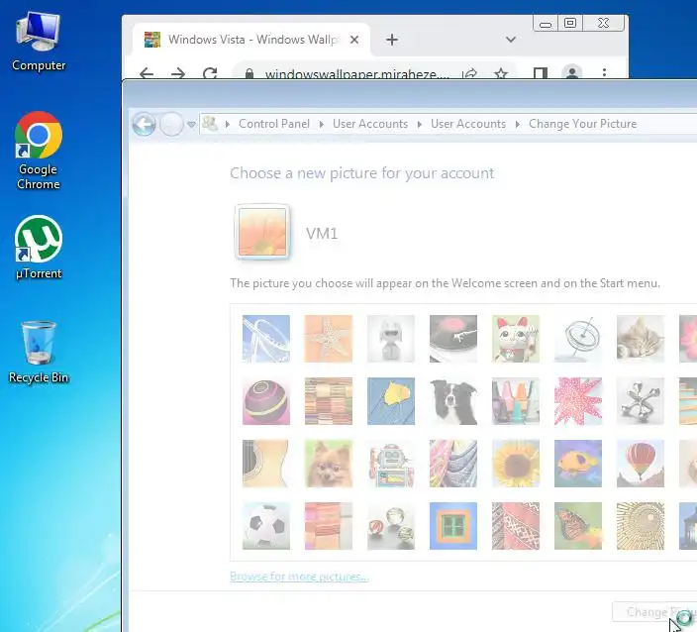This screenshot has width=697, height=632.
Task: Select the black and white dog picture
Action: pos(453,401)
